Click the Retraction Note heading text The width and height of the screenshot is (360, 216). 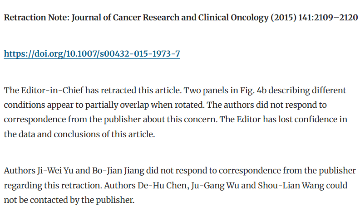coord(181,18)
